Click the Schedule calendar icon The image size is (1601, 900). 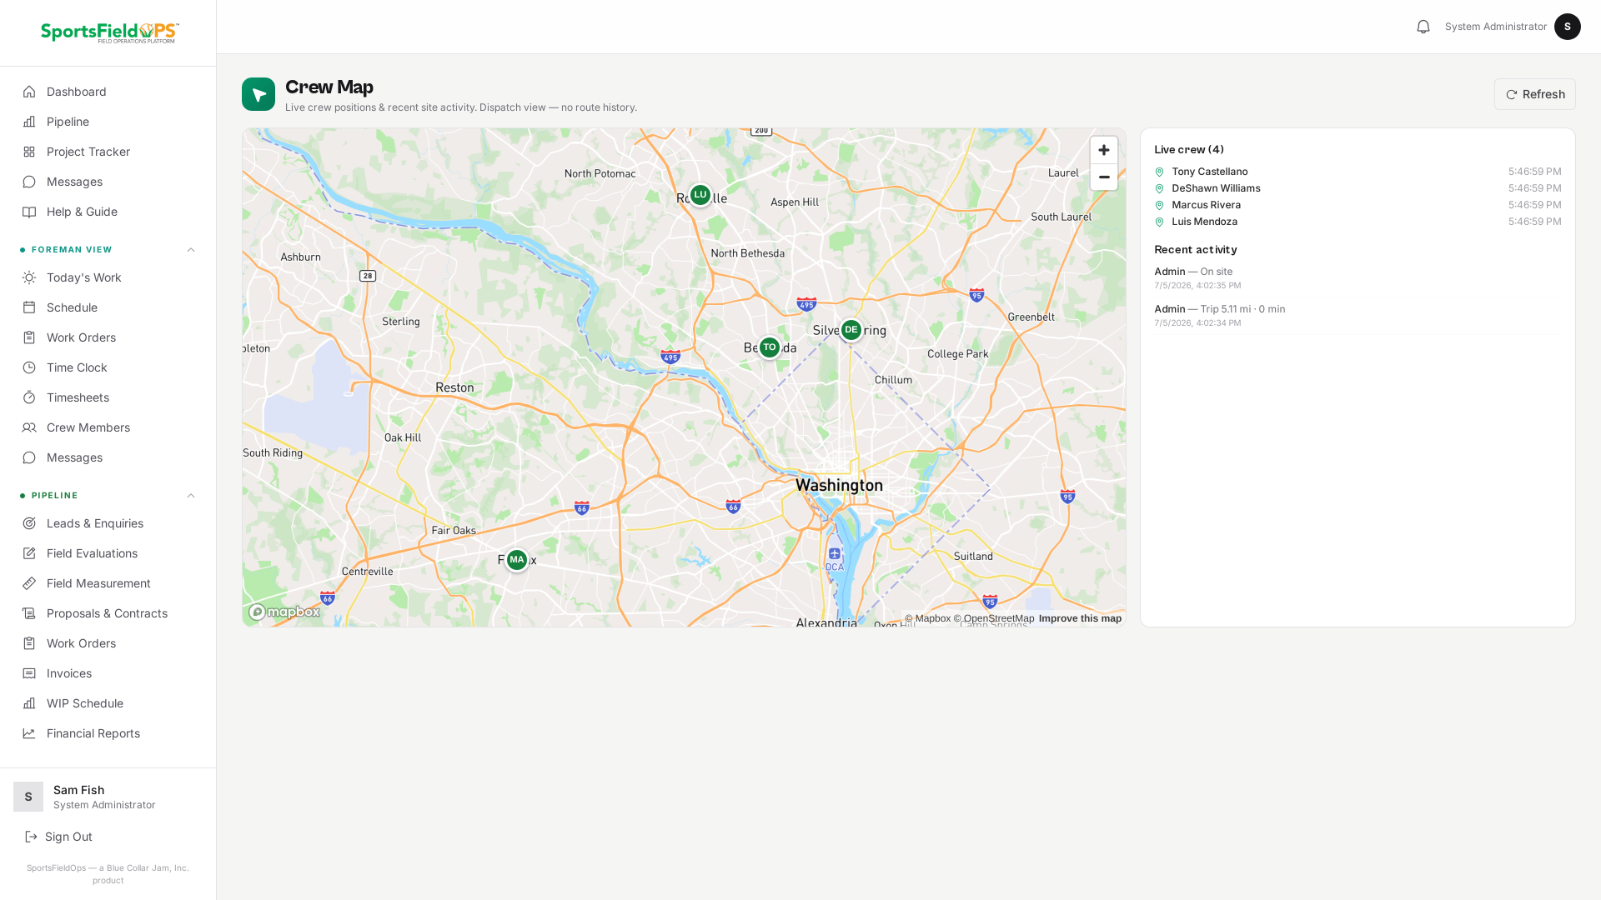(29, 307)
